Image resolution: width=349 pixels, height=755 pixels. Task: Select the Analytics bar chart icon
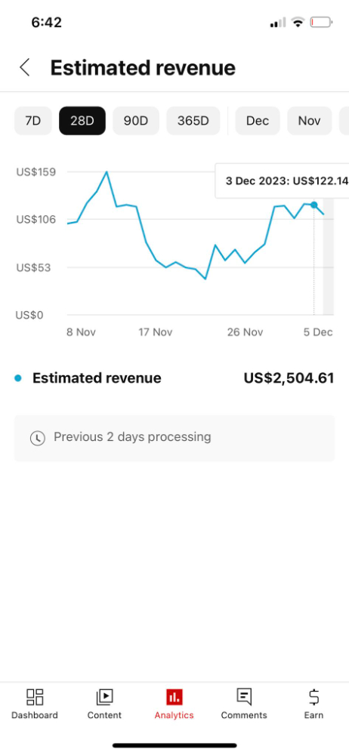coord(174,697)
